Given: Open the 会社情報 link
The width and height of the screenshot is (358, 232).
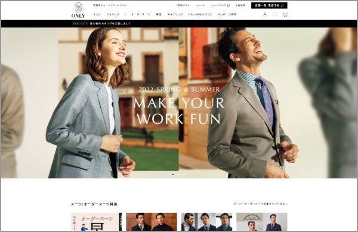Looking at the screenshot, I should (x=240, y=5).
